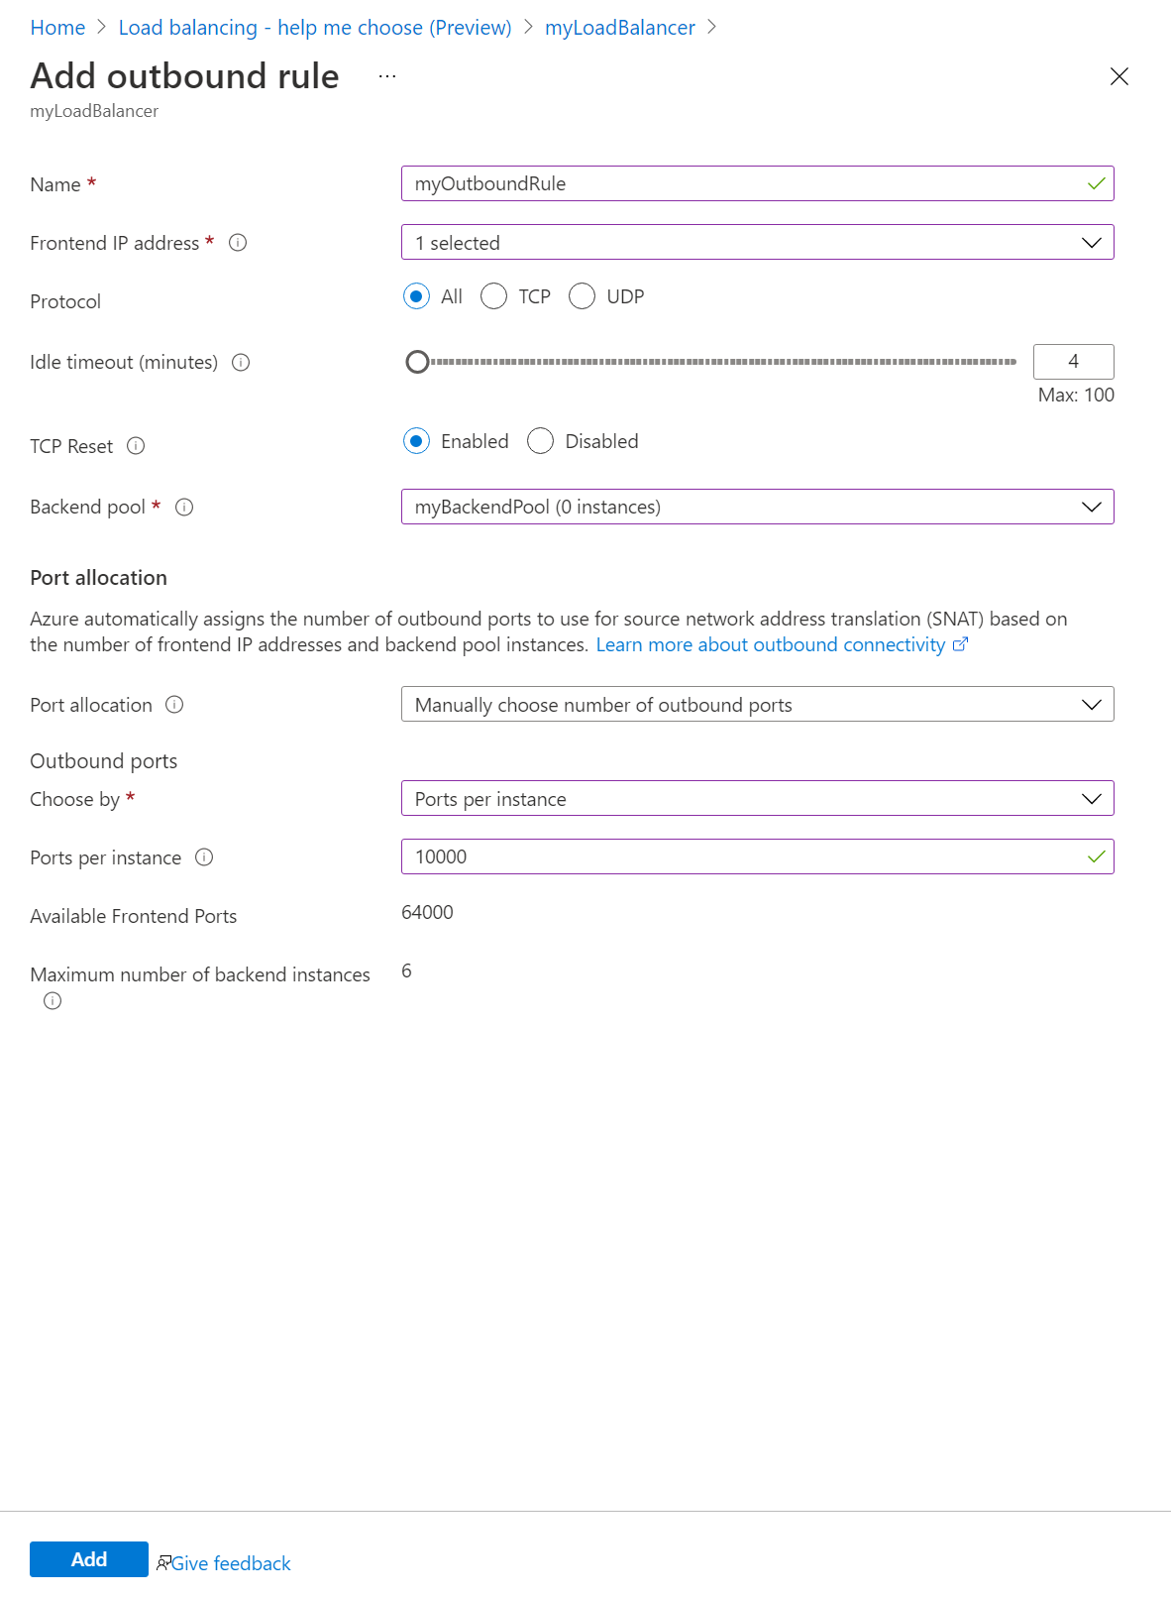
Task: Select the UDP protocol radio button
Action: (583, 296)
